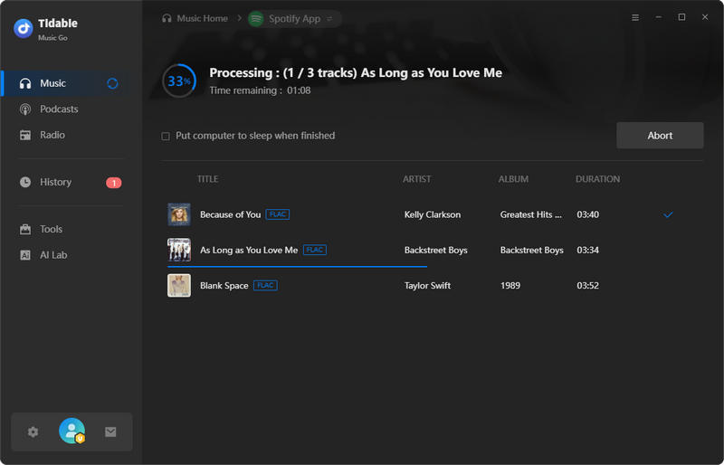Select the Blank Space track title
Viewport: 724px width, 465px height.
click(224, 286)
